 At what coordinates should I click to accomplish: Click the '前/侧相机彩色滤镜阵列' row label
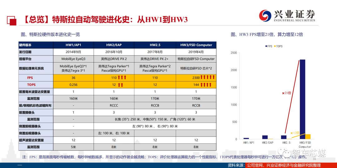coord(36,105)
